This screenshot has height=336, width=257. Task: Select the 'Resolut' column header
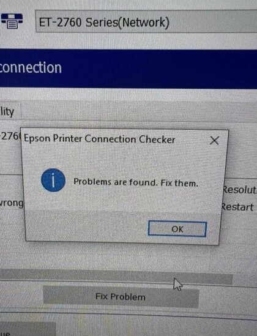pyautogui.click(x=239, y=190)
